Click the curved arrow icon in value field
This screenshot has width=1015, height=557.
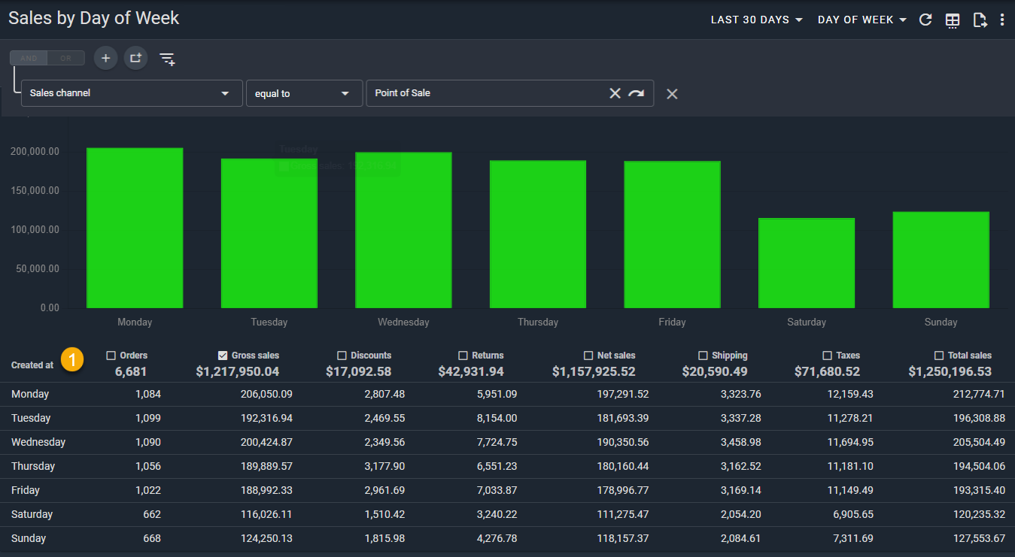pos(637,93)
